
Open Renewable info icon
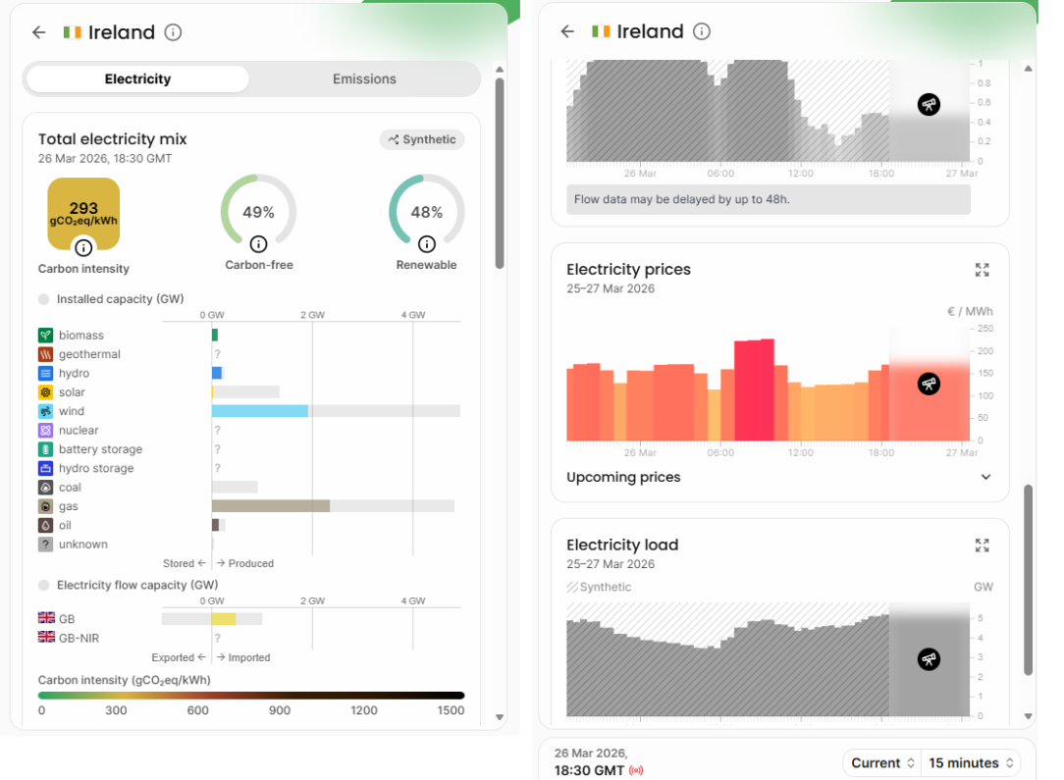point(426,243)
